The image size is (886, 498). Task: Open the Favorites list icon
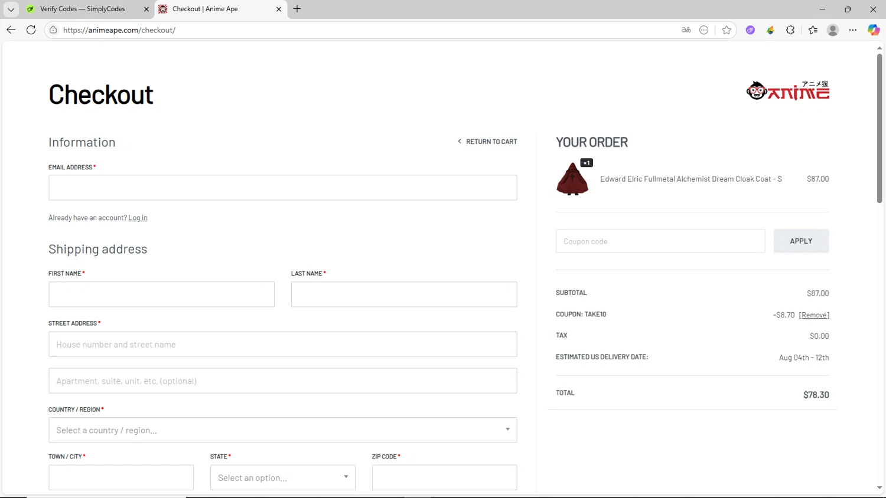click(813, 30)
